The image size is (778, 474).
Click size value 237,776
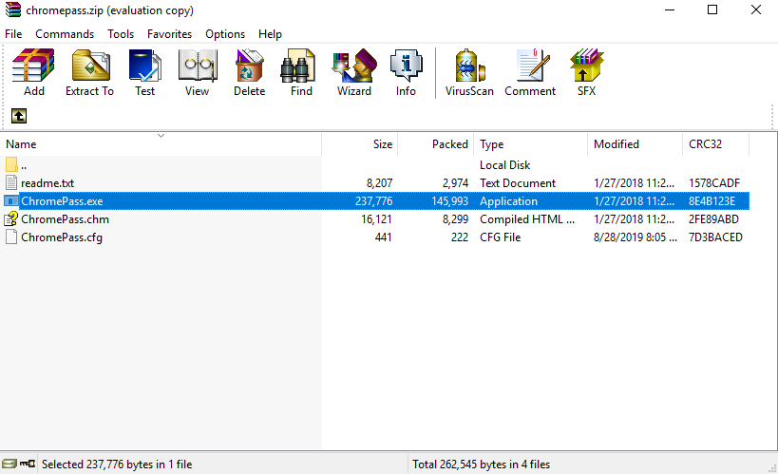pyautogui.click(x=373, y=201)
